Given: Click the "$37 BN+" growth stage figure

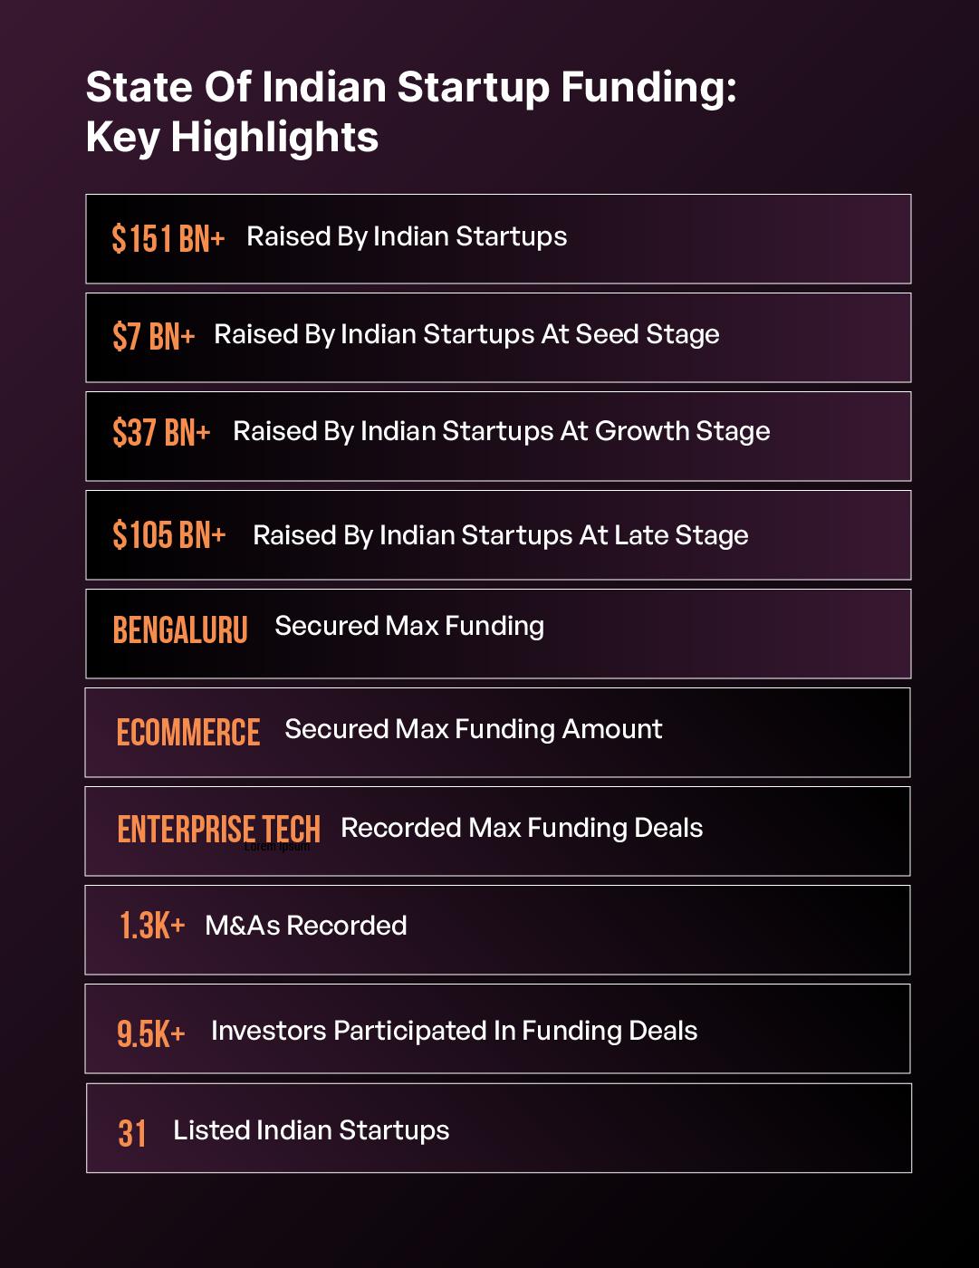Looking at the screenshot, I should click(x=161, y=433).
